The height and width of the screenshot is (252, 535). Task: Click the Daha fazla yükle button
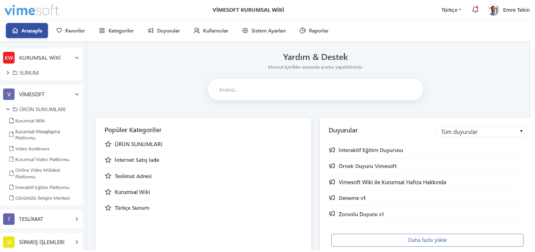427,240
